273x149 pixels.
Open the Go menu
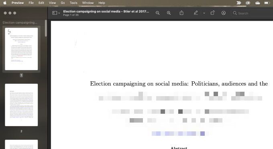pyautogui.click(x=63, y=3)
